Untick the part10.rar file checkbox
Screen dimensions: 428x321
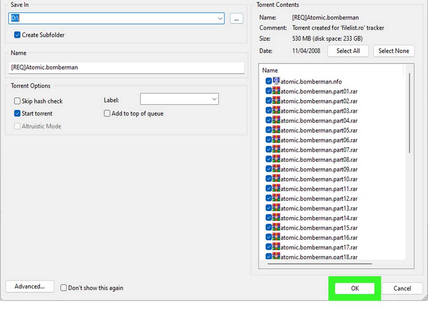point(268,179)
